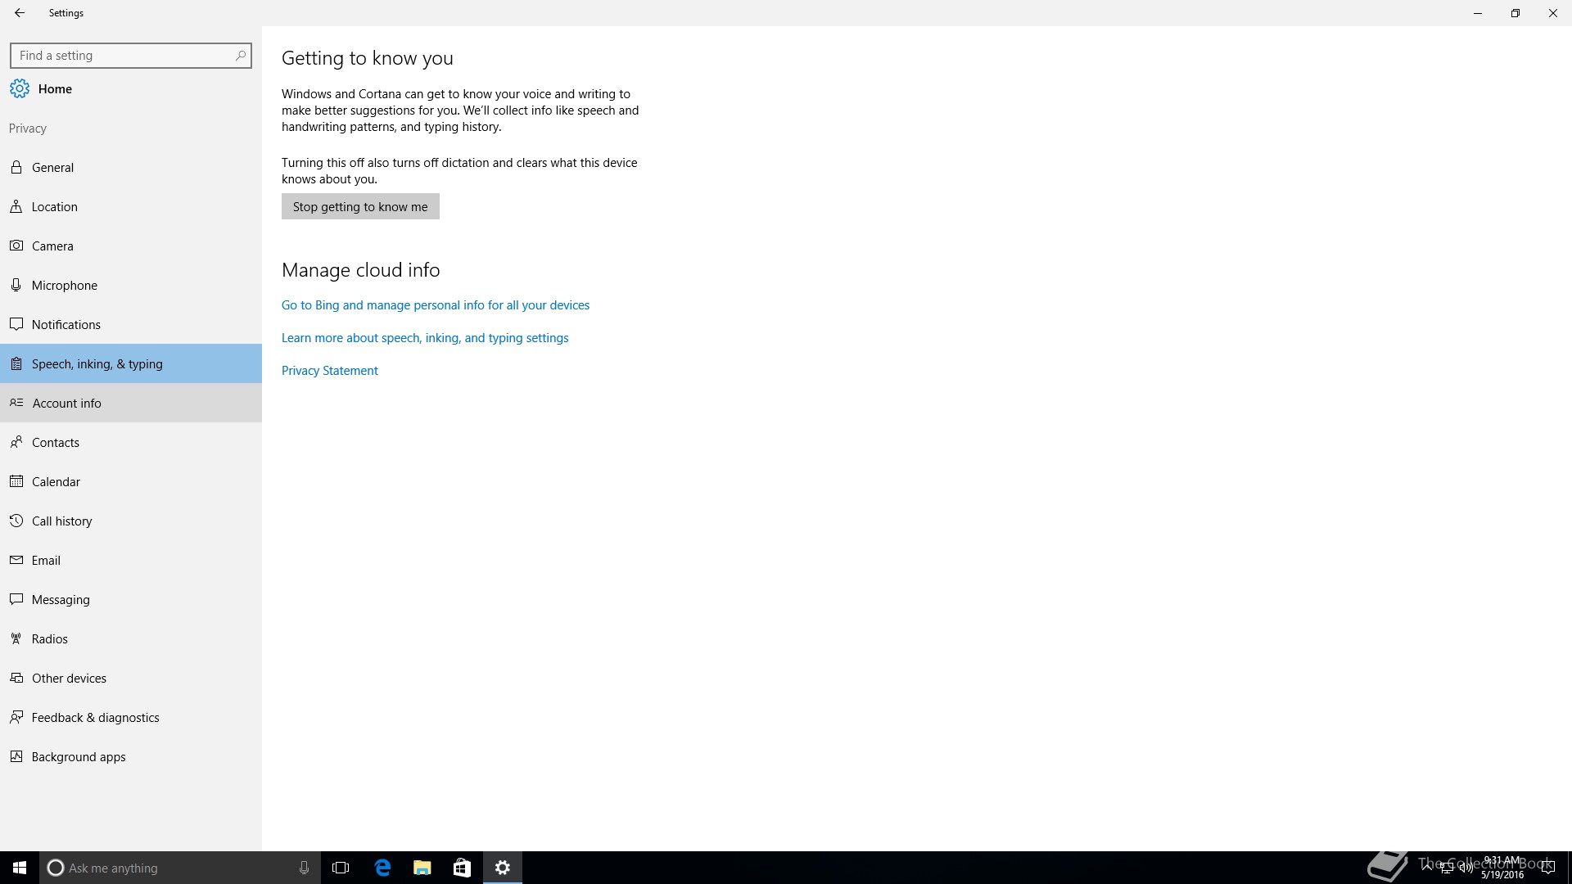Click the Radios antenna icon

point(16,638)
